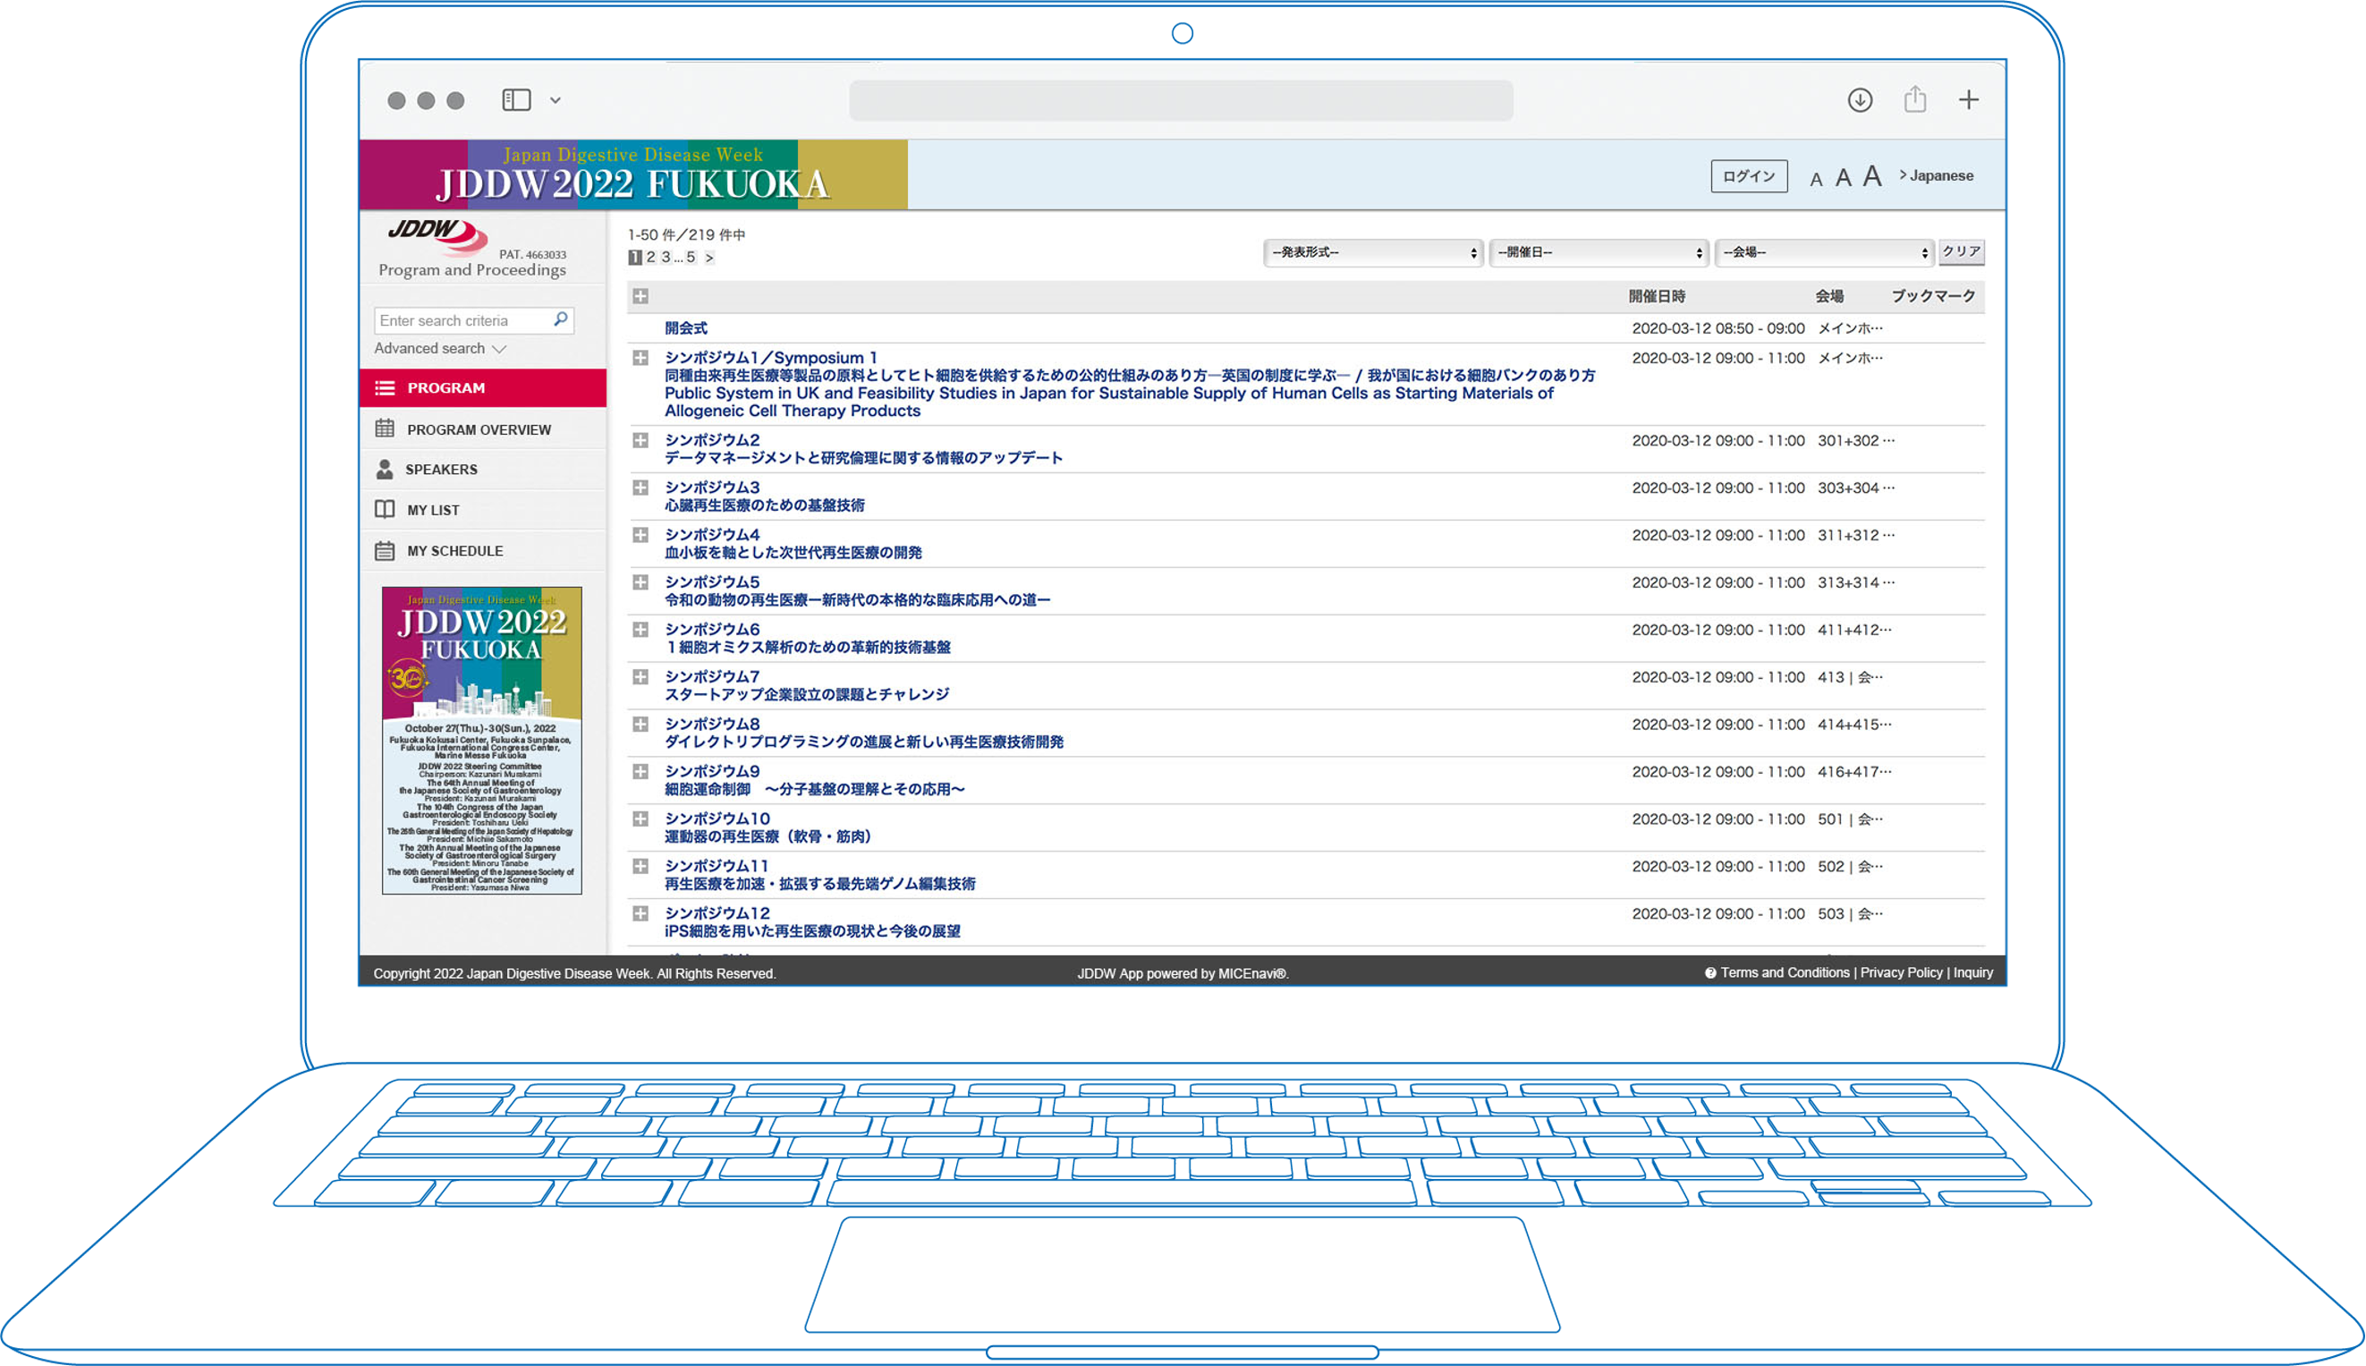
Task: Click the JDDW 2022 poster thumbnail
Action: click(481, 740)
